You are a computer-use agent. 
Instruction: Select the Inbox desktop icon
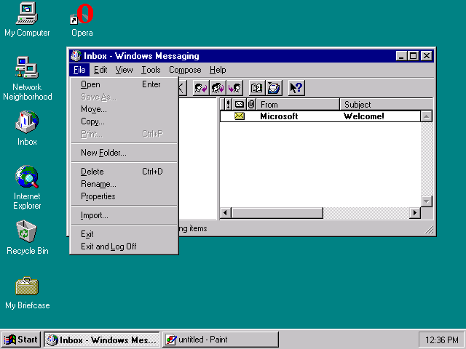coord(27,128)
